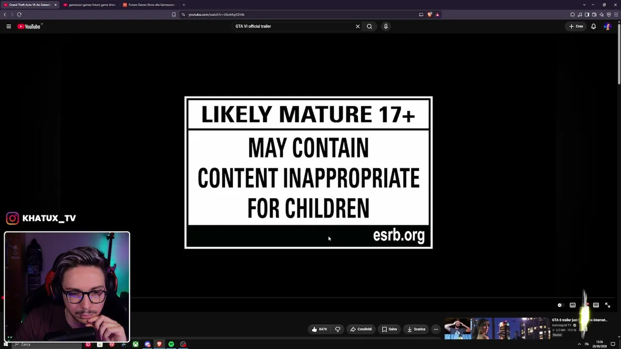
Task: Switch to the Grand Theft Auto VI tab
Action: (30, 5)
